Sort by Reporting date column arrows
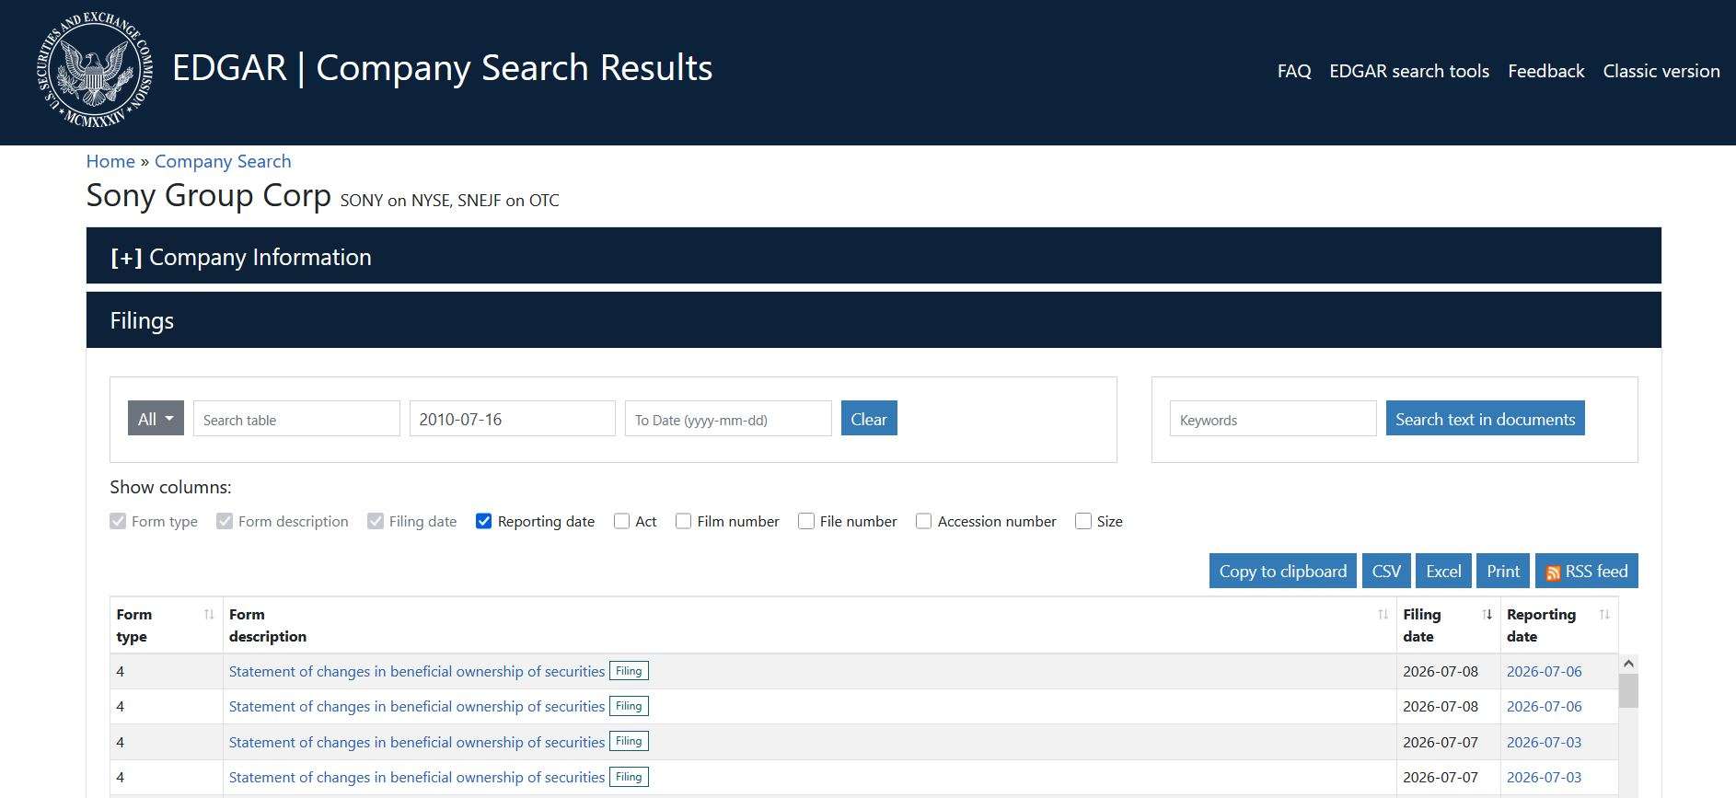 (1604, 615)
